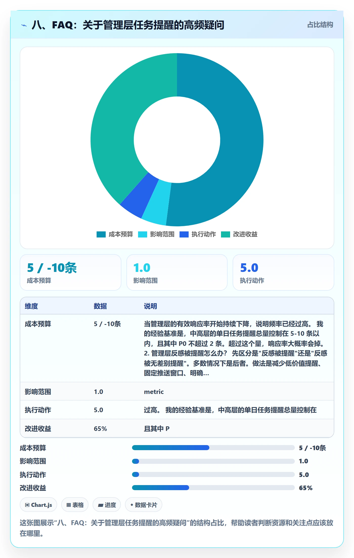Click the 执行动作 progress bar track

click(x=213, y=474)
